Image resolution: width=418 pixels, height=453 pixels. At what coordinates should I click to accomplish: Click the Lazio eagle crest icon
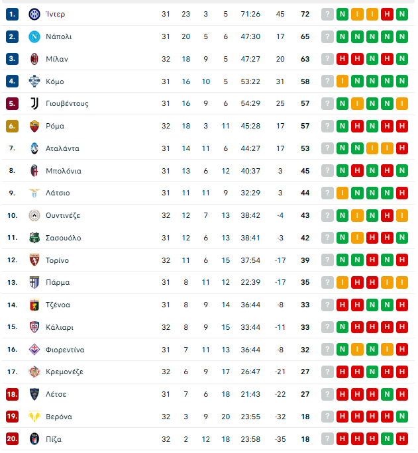click(x=34, y=193)
